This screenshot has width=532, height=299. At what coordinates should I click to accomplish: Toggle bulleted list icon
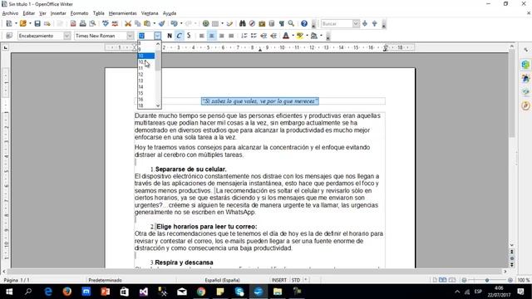pos(254,36)
